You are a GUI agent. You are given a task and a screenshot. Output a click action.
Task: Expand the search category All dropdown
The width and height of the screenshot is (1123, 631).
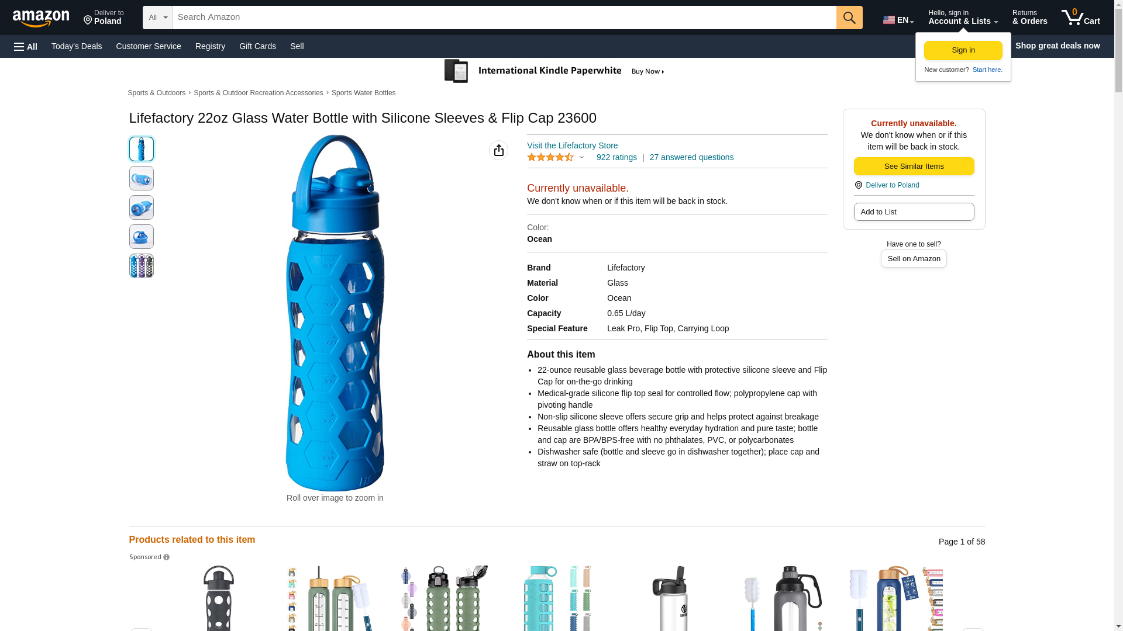158,18
